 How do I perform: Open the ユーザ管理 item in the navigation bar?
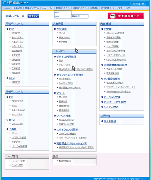(117, 8)
